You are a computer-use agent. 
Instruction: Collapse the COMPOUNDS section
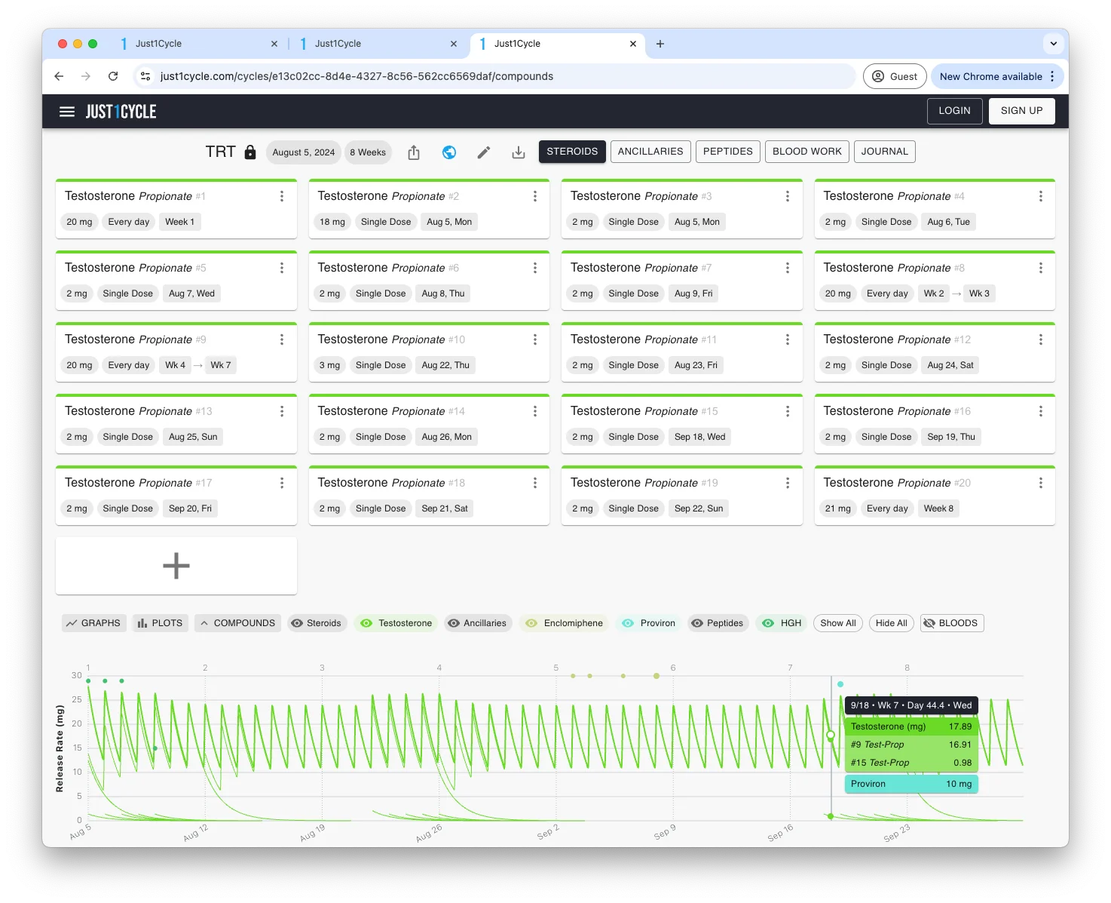(x=237, y=623)
